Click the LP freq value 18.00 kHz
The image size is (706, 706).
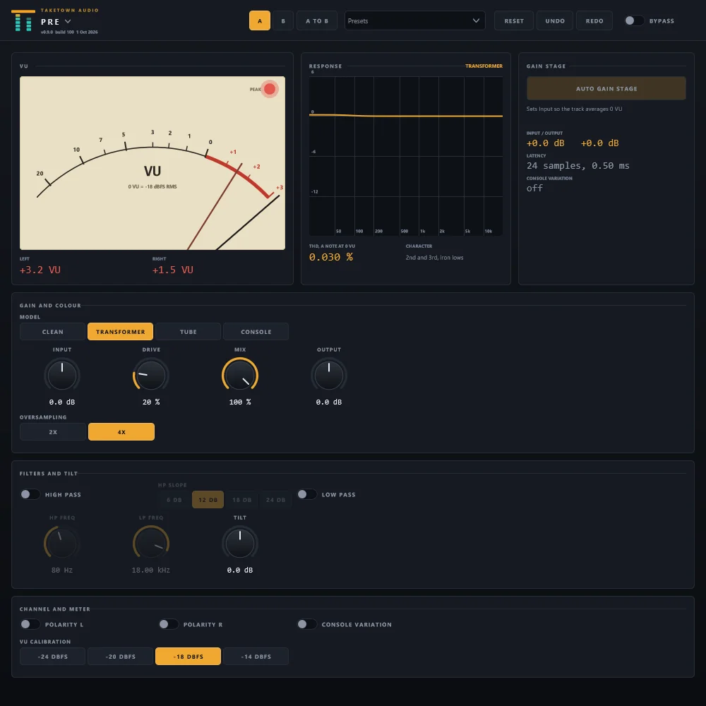pos(151,570)
